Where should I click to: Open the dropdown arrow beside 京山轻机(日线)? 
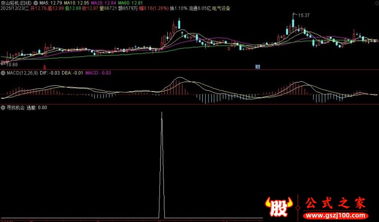(x=36, y=3)
